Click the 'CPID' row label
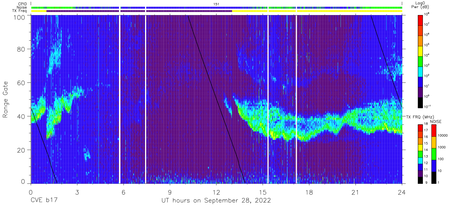Viewport: 452px width, 208px height. coord(23,4)
